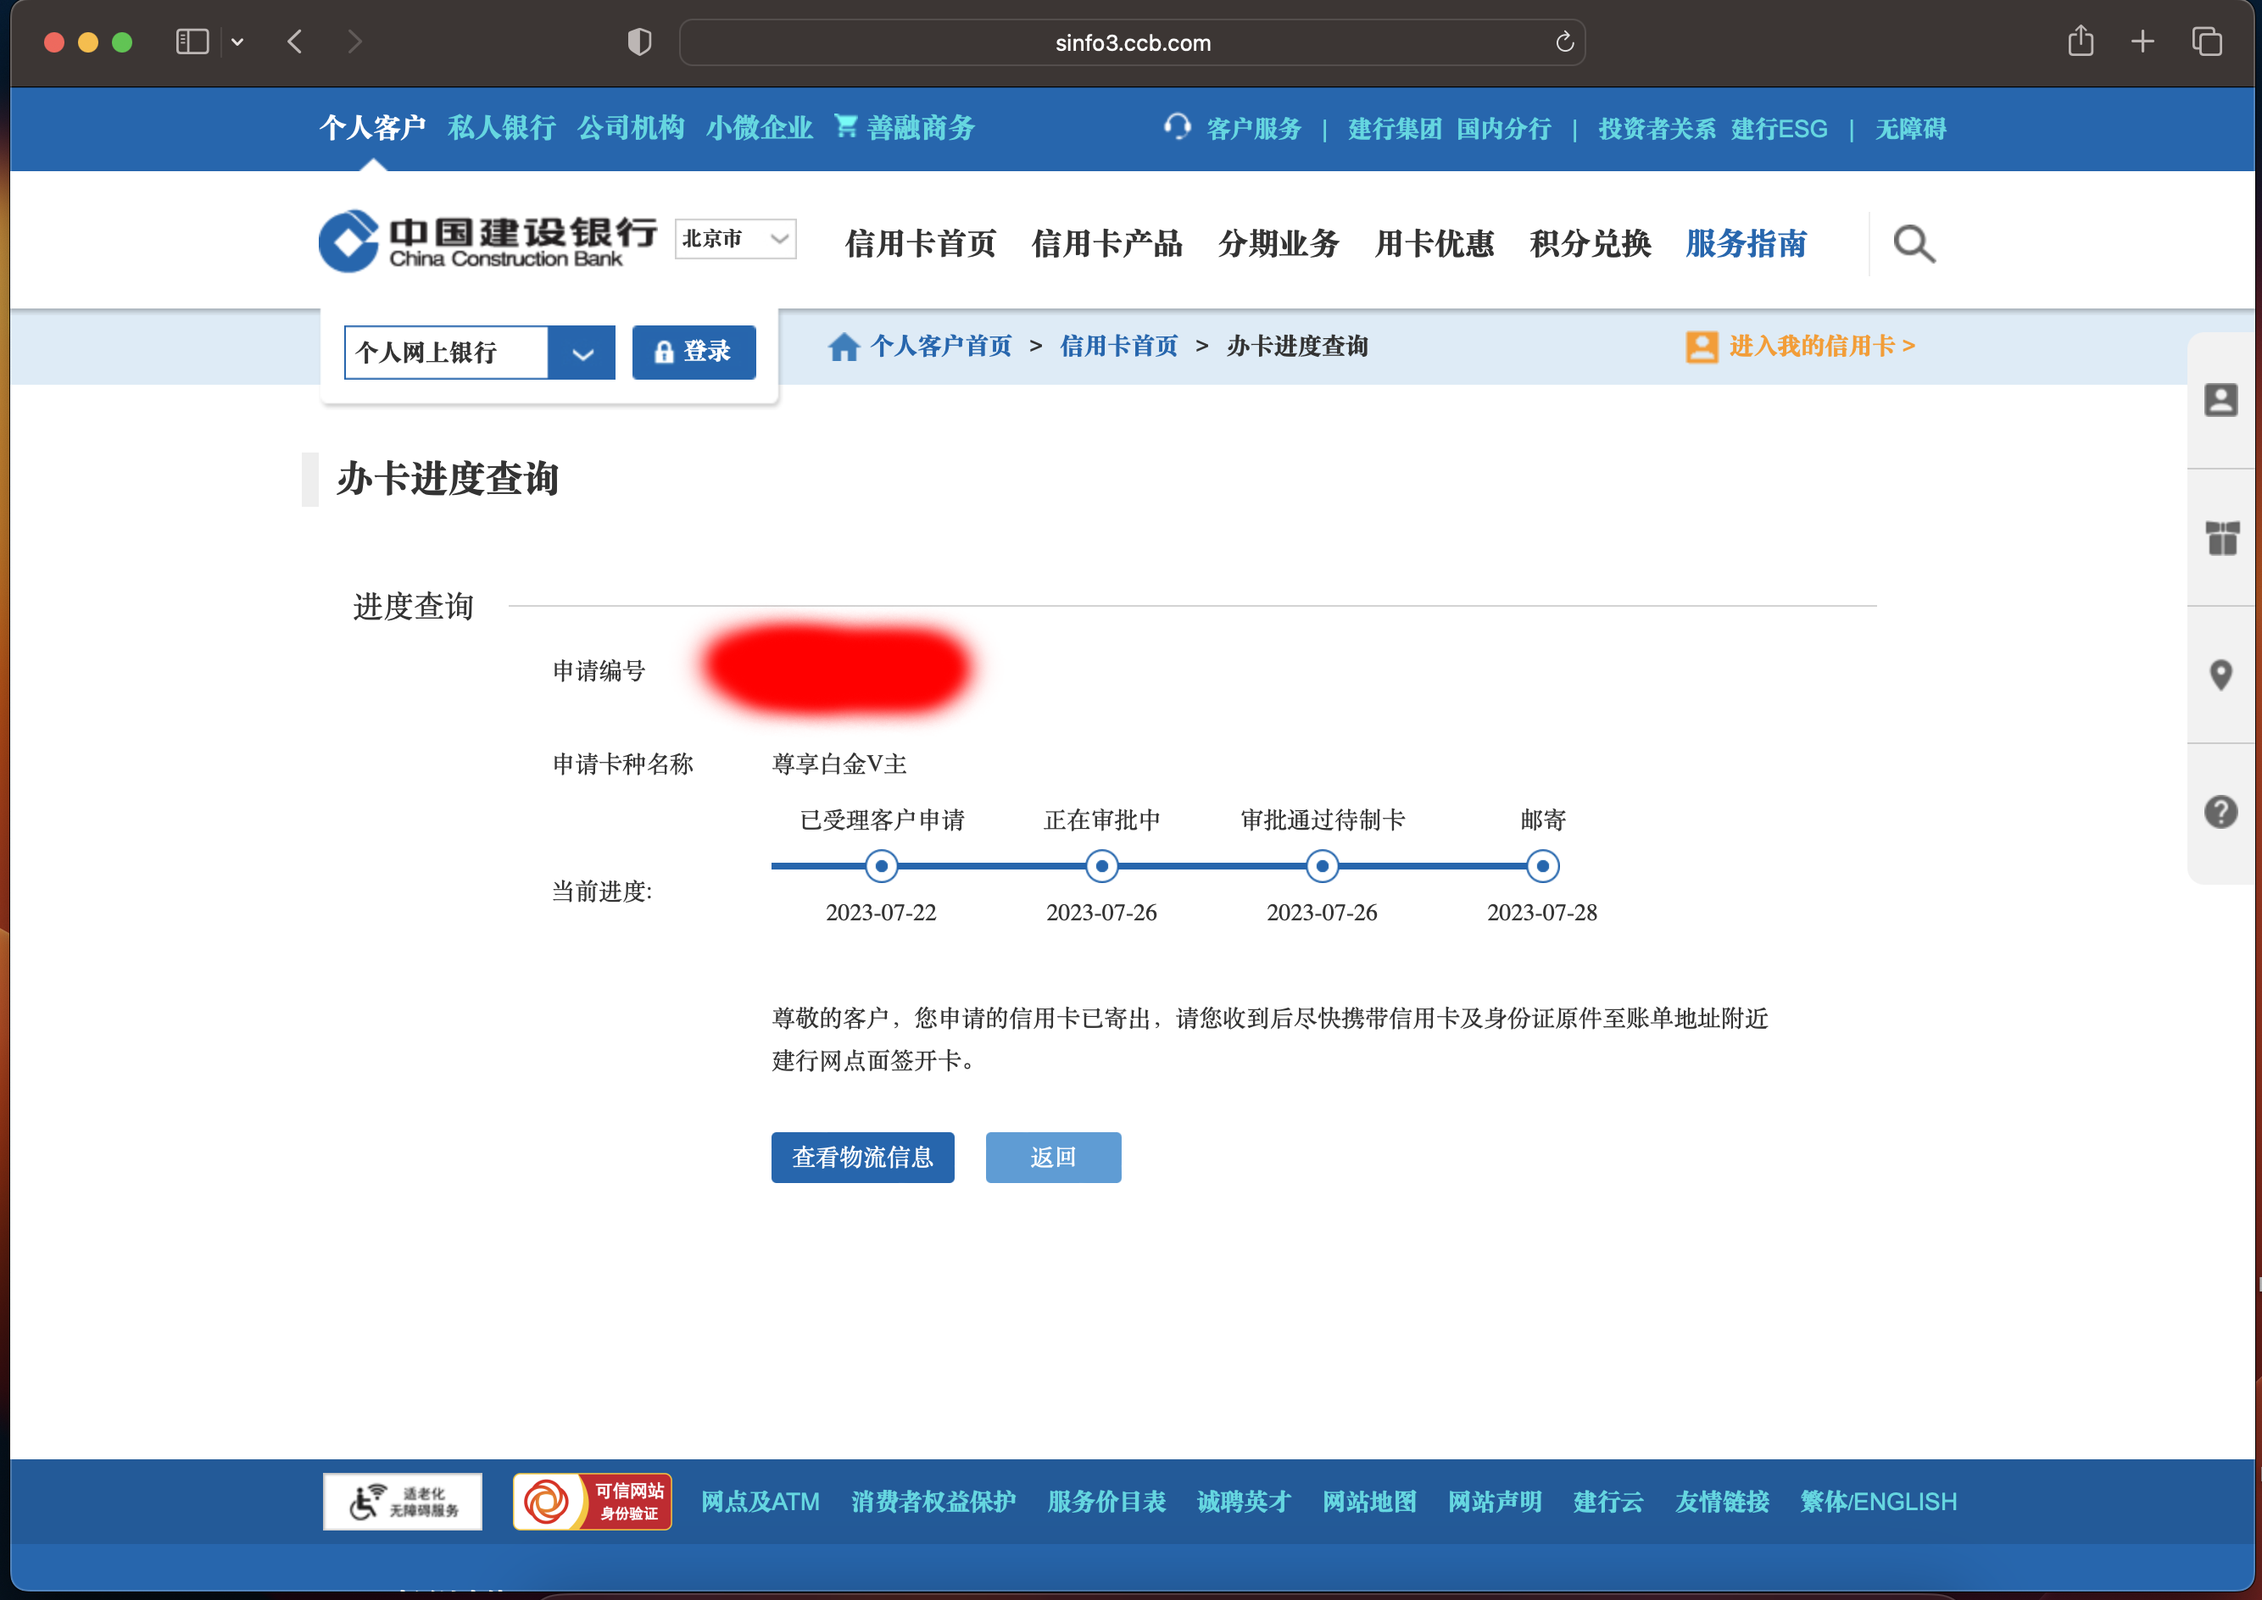Click the home icon in breadcrumb

click(844, 347)
